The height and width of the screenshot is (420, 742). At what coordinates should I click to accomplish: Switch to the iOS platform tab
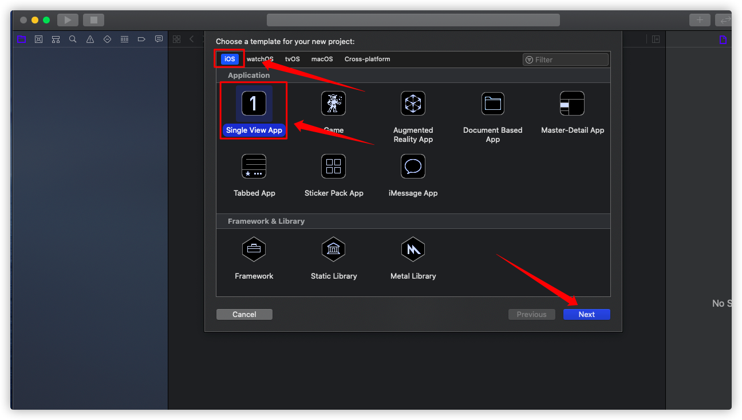(x=230, y=59)
